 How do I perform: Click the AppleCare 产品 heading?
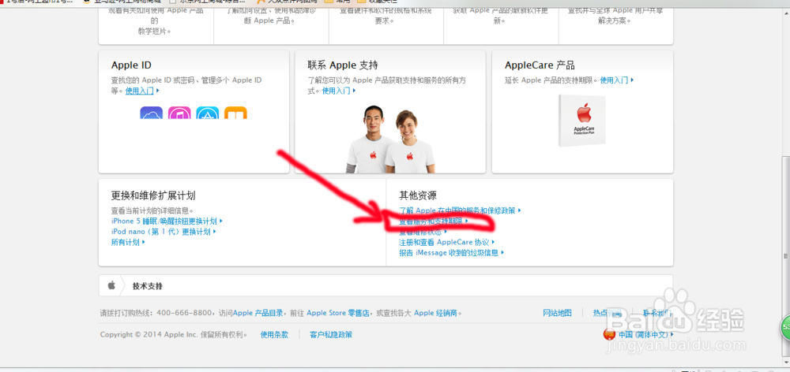pyautogui.click(x=540, y=65)
